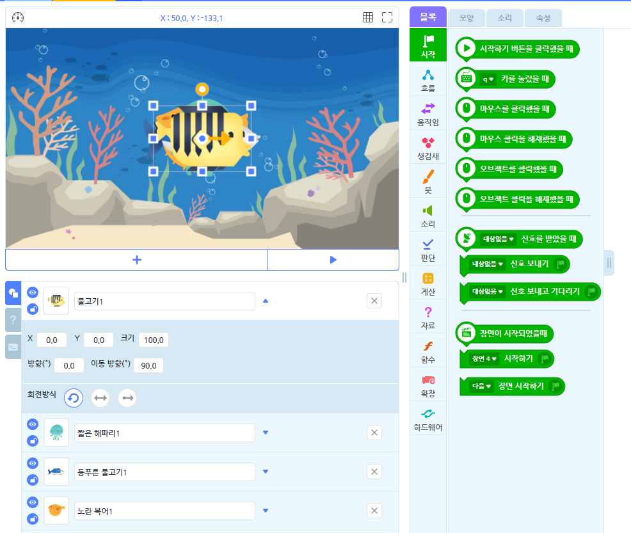The width and height of the screenshot is (631, 533).
Task: Switch to the 소리 tab
Action: click(505, 18)
